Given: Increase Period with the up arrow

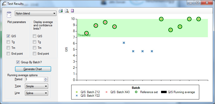Looking at the screenshot, I should [x=46, y=78].
